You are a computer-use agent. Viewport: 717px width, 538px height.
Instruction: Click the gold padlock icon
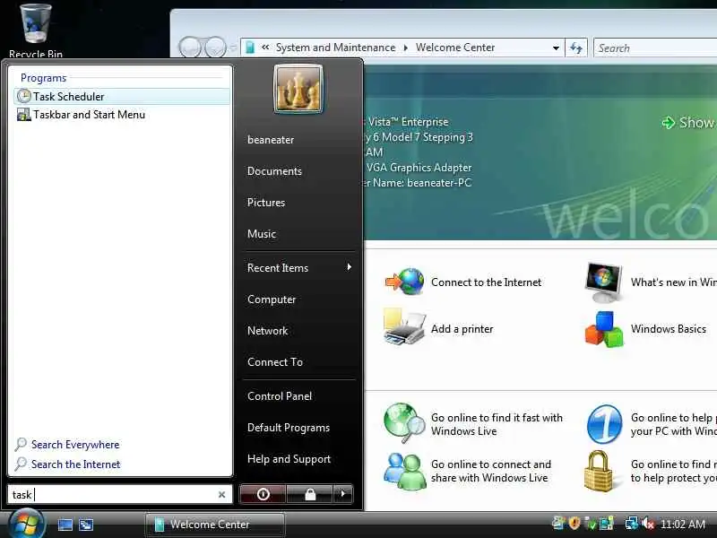tap(598, 472)
